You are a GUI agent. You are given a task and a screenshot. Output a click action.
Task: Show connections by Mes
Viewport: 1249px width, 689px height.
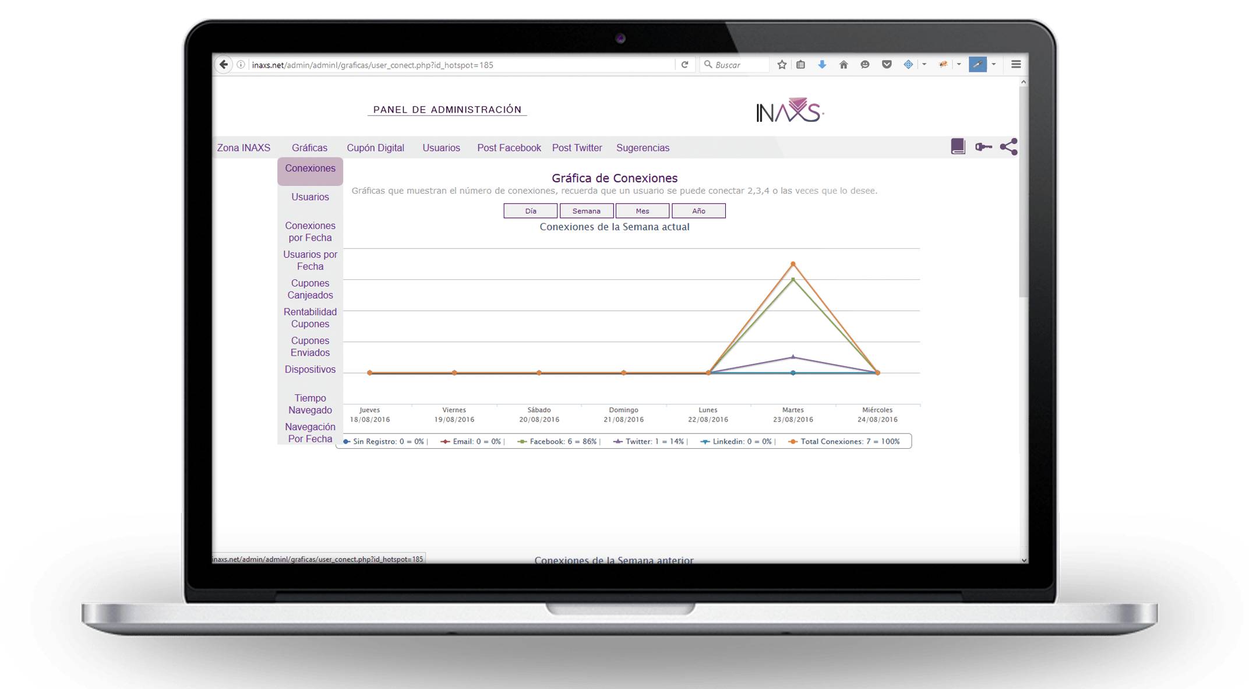642,211
